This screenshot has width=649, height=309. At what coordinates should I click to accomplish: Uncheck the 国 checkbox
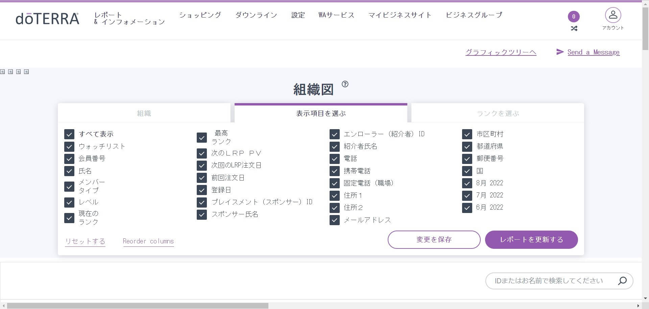coord(467,171)
